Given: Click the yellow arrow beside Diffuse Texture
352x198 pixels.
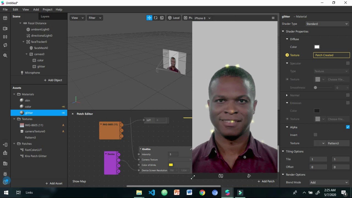Looking at the screenshot, I should coord(287,55).
